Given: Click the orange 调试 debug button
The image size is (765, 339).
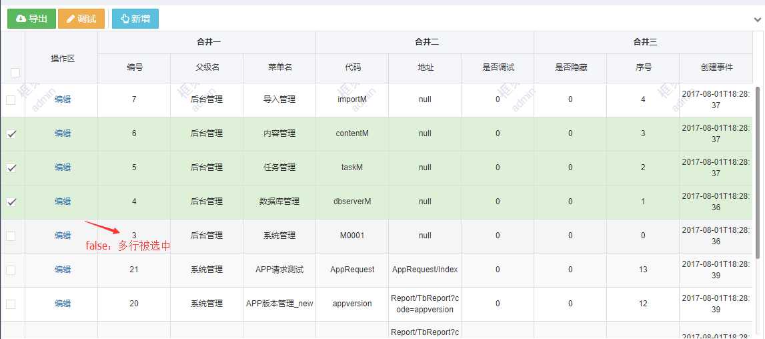Looking at the screenshot, I should pos(81,19).
